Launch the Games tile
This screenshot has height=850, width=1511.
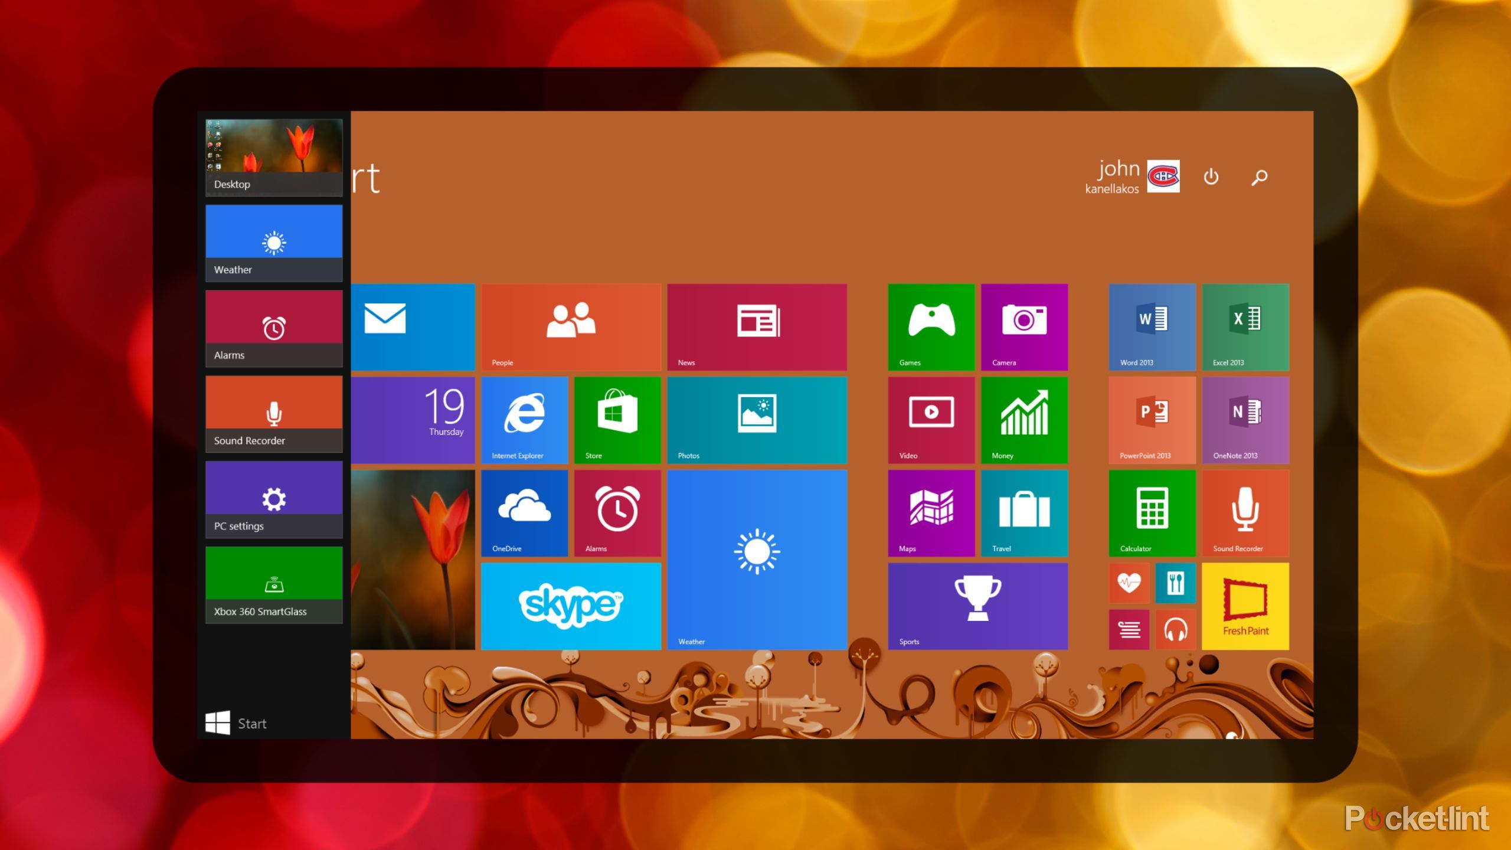[x=931, y=327]
